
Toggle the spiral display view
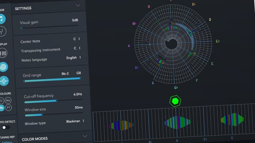[4, 67]
